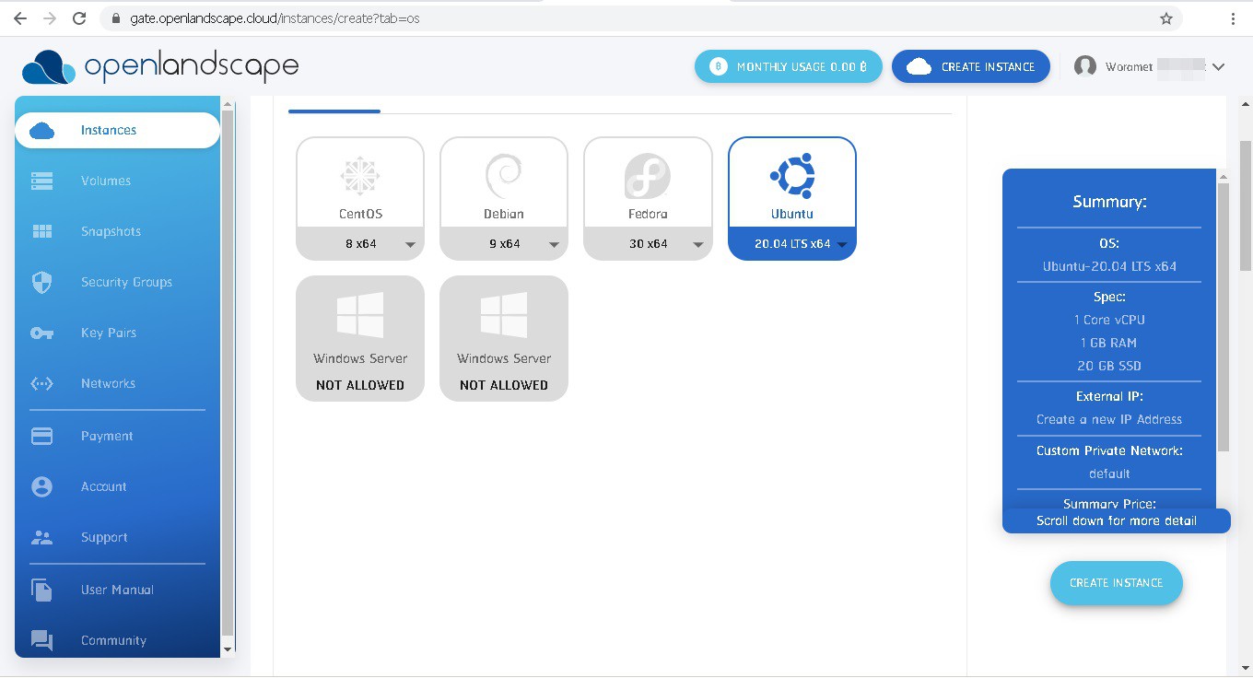
Task: Go to Security Groups
Action: pyautogui.click(x=117, y=282)
